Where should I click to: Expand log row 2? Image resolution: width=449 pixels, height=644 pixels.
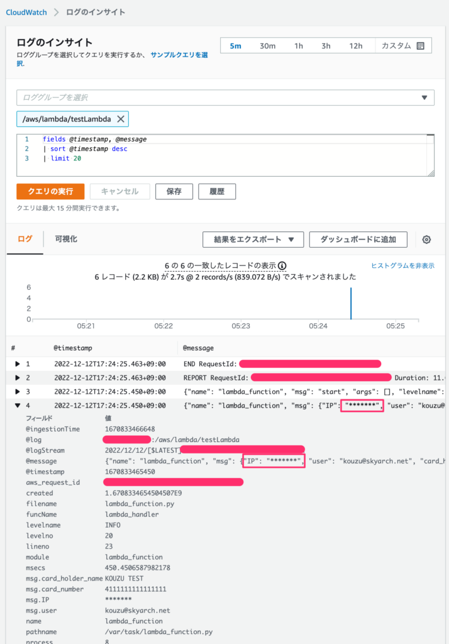17,378
